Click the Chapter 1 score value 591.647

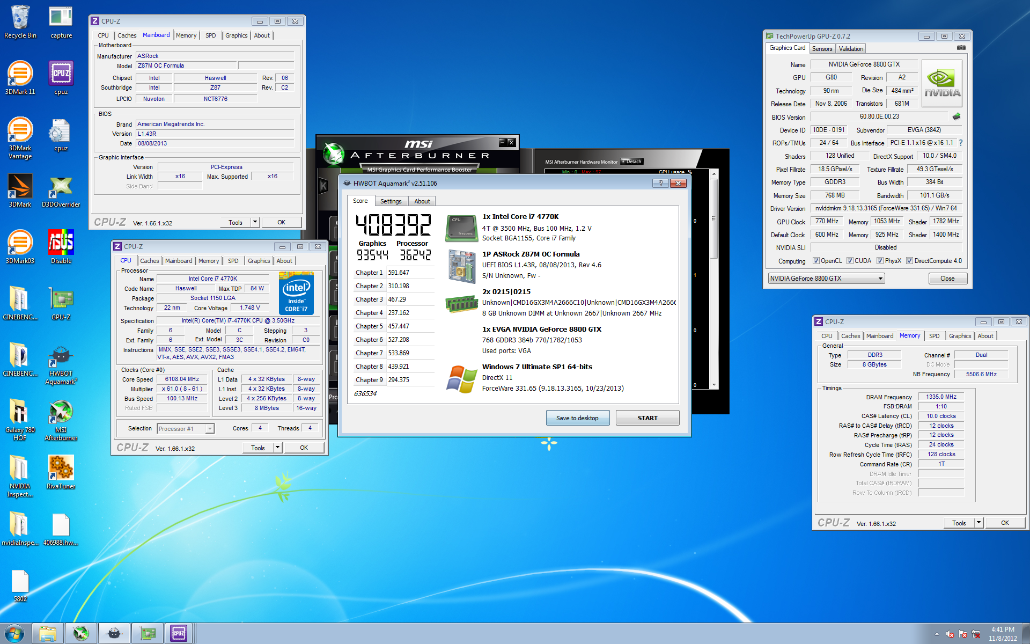tap(399, 273)
